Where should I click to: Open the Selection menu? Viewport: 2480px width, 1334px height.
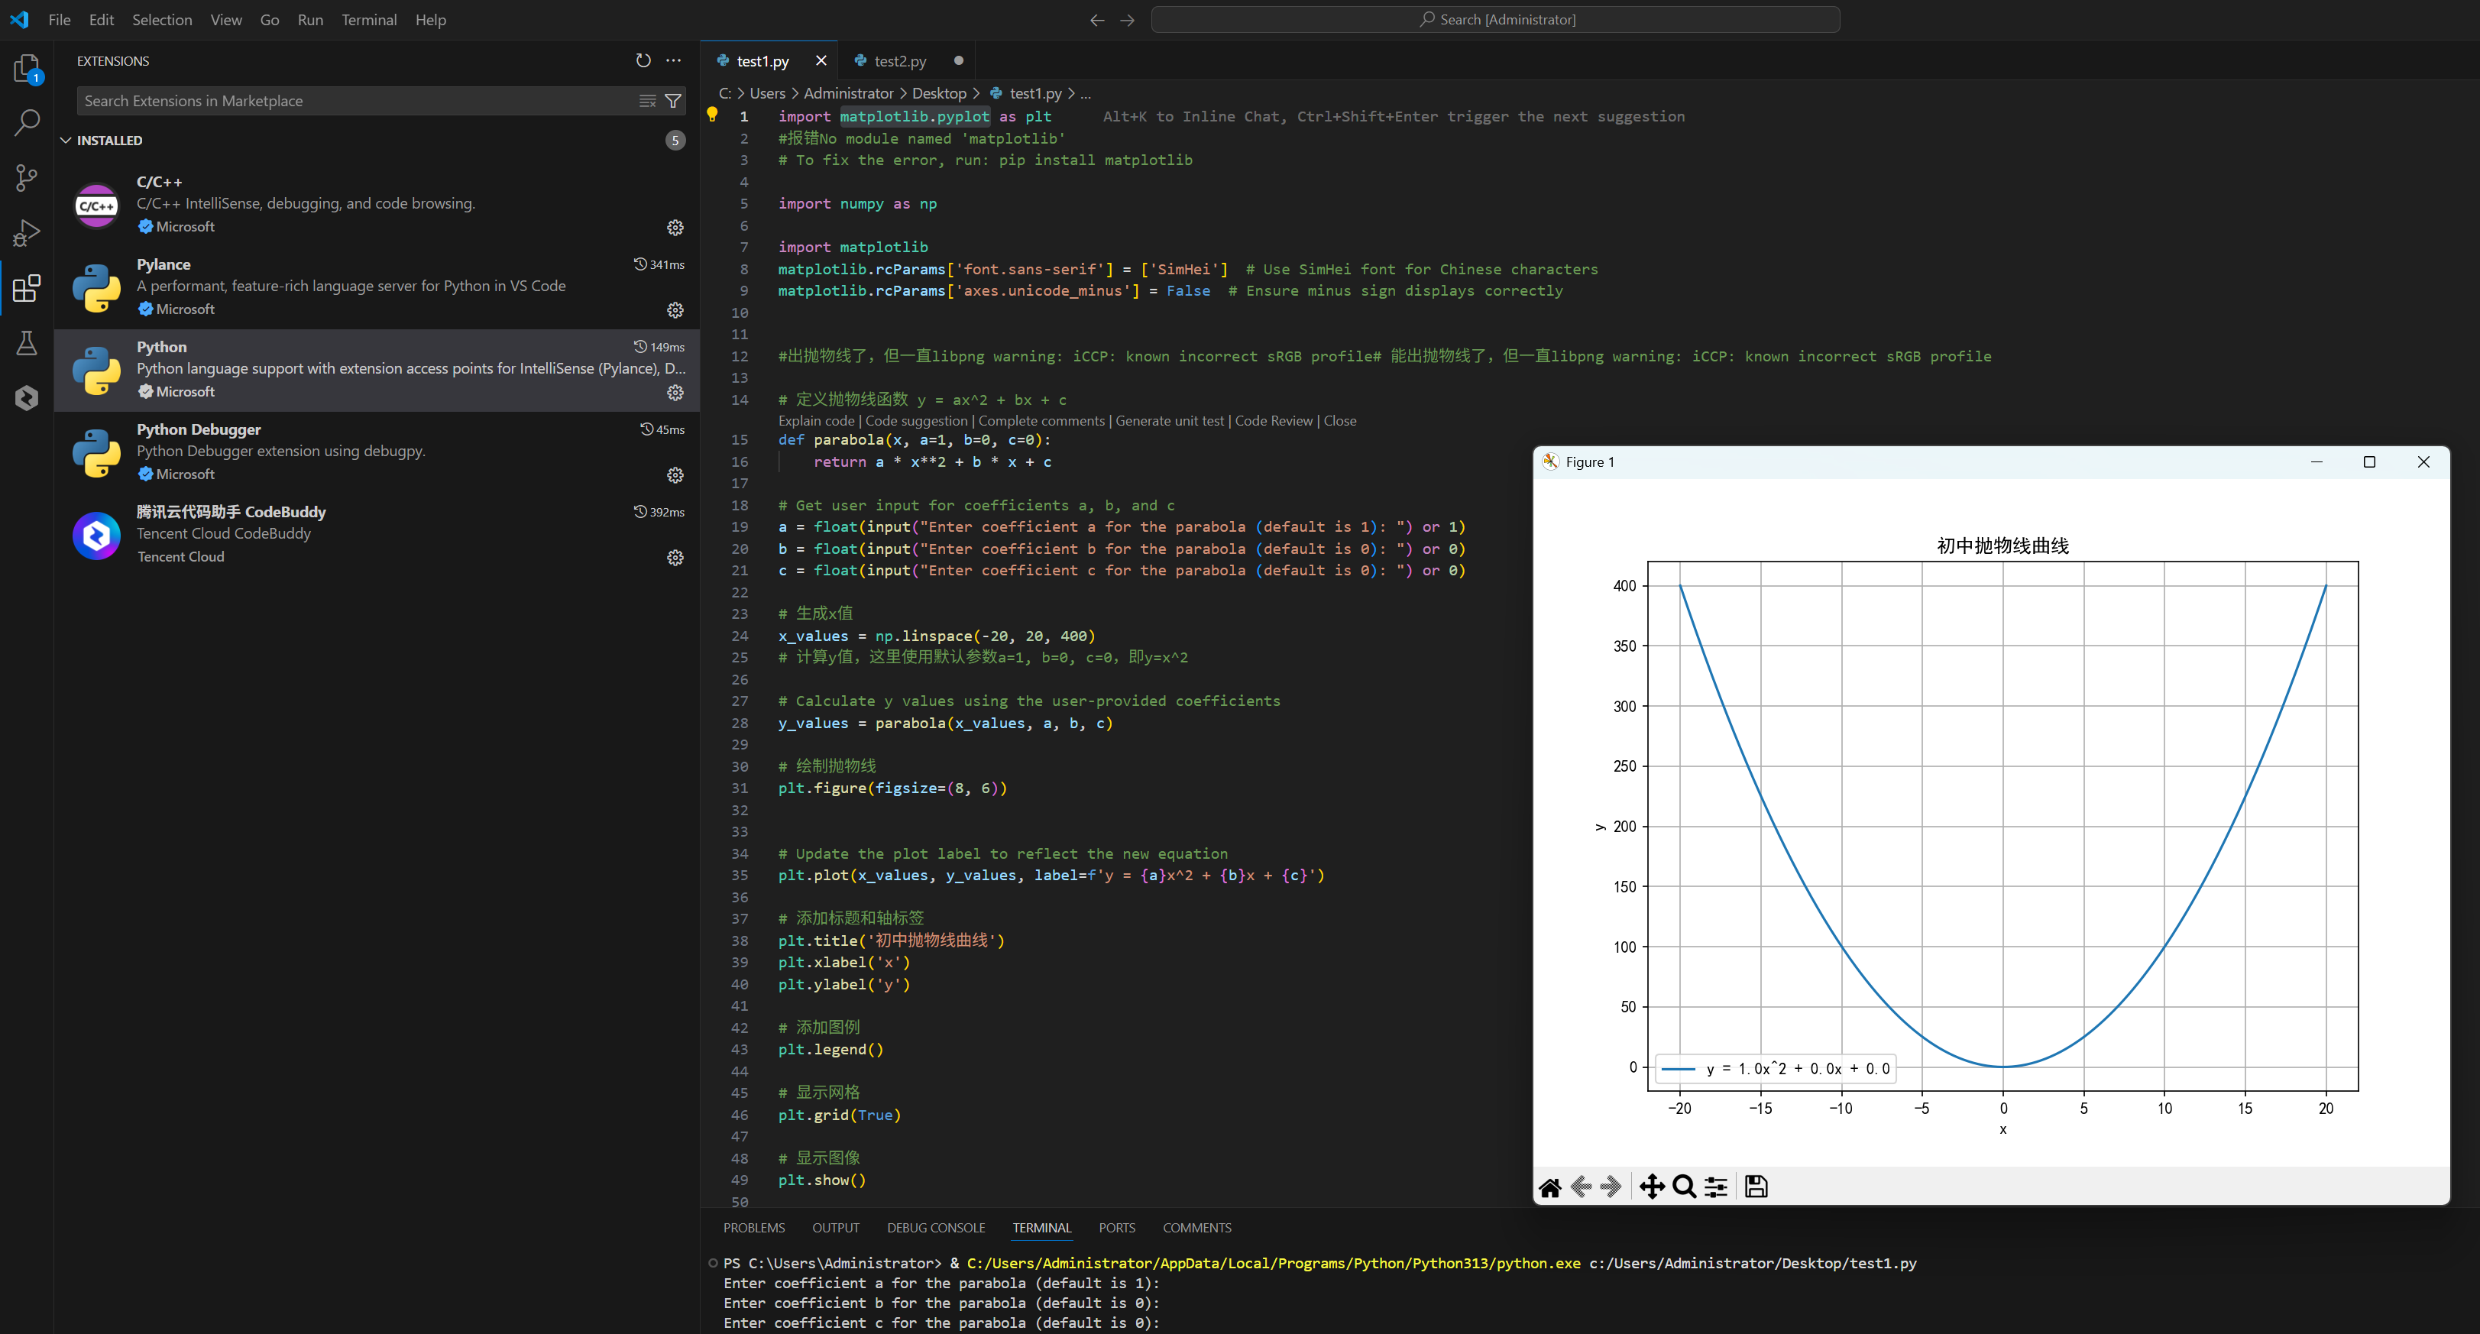pyautogui.click(x=162, y=19)
